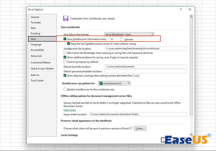Image resolution: width=216 pixels, height=151 pixels.
Task: Toggle Keep last AutoRecovered version checkbox
Action: pyautogui.click(x=69, y=44)
